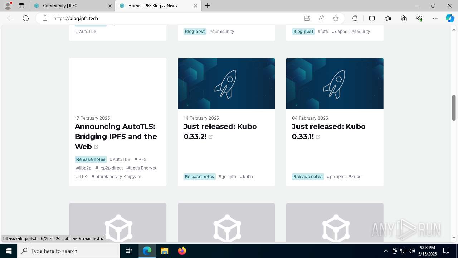458x258 pixels.
Task: Filter by the #dapps tag
Action: pyautogui.click(x=340, y=32)
